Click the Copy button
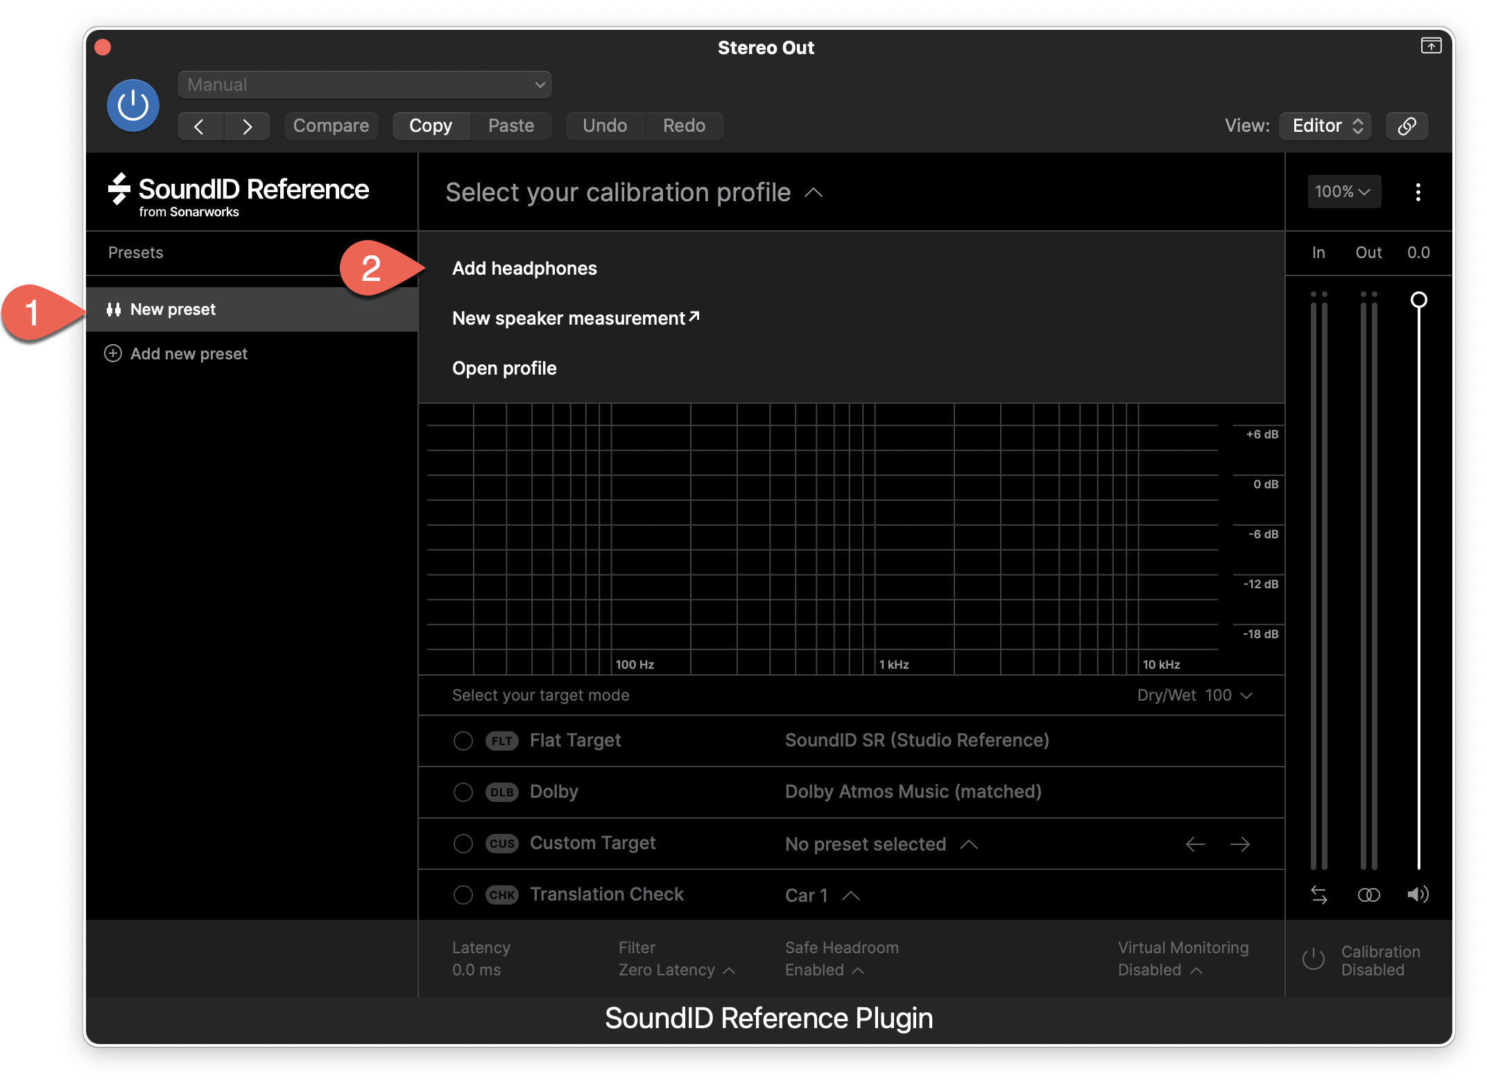The image size is (1487, 1085). [x=430, y=126]
